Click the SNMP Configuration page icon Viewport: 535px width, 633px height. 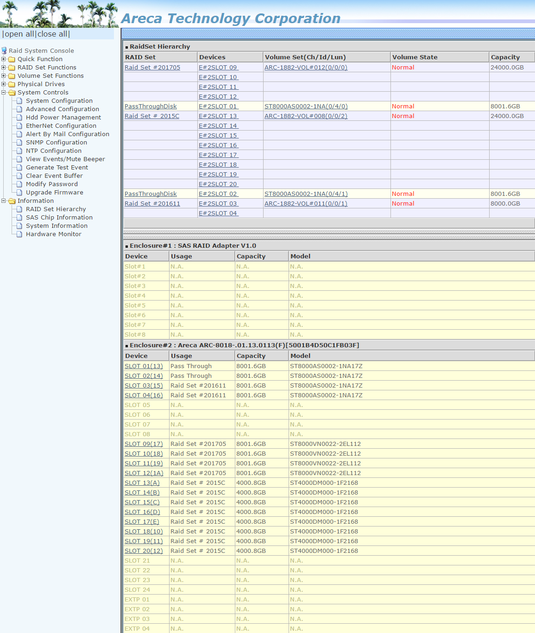[19, 143]
